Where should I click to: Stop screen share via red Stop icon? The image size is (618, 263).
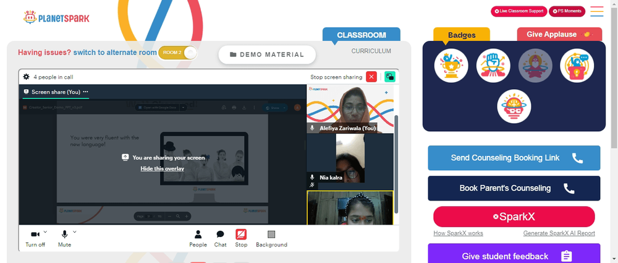(x=241, y=235)
